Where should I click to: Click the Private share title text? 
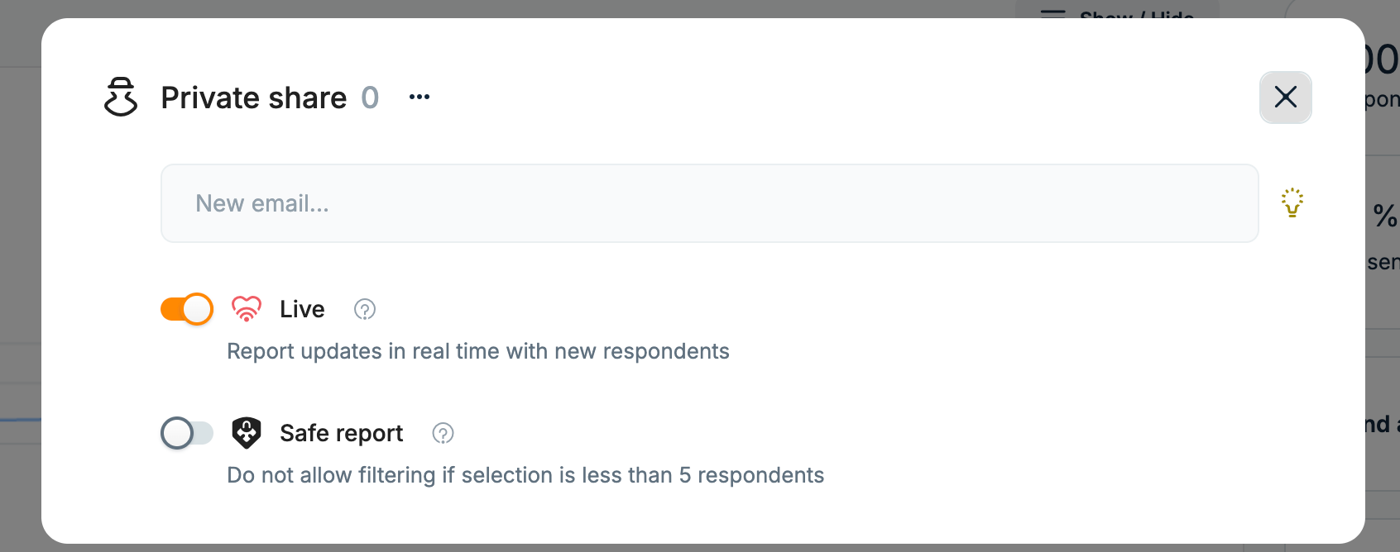254,98
